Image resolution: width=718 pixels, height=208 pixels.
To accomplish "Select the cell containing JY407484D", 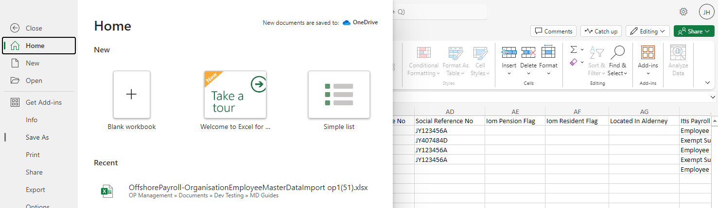I will pos(450,141).
